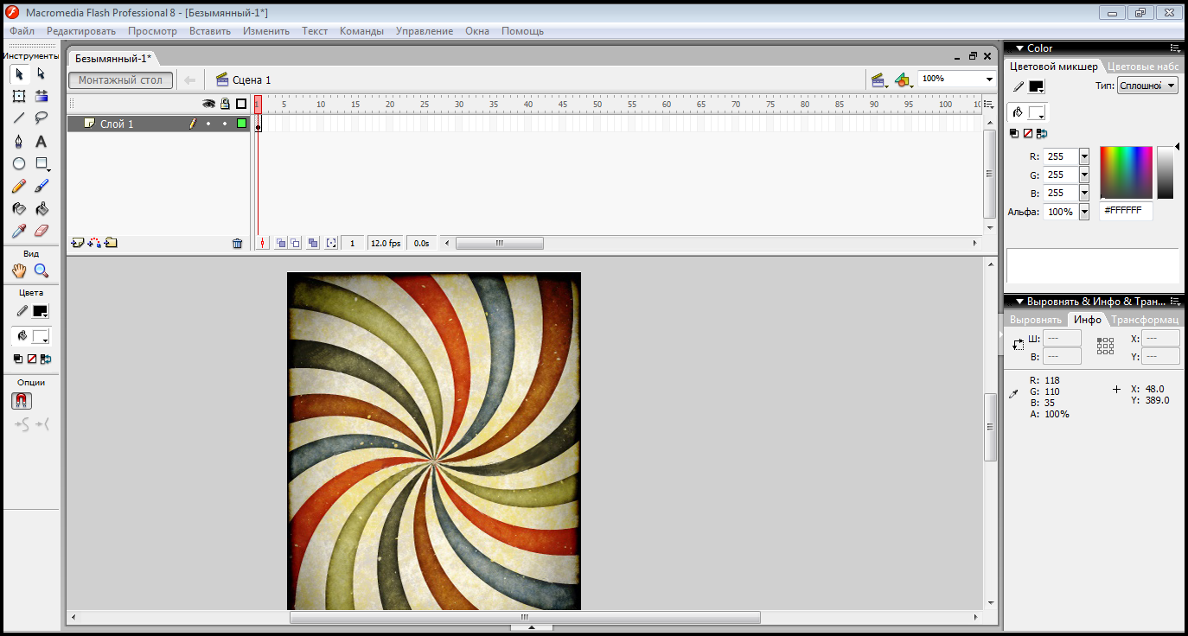Click the Сцена 1 label
The width and height of the screenshot is (1188, 636).
point(252,80)
